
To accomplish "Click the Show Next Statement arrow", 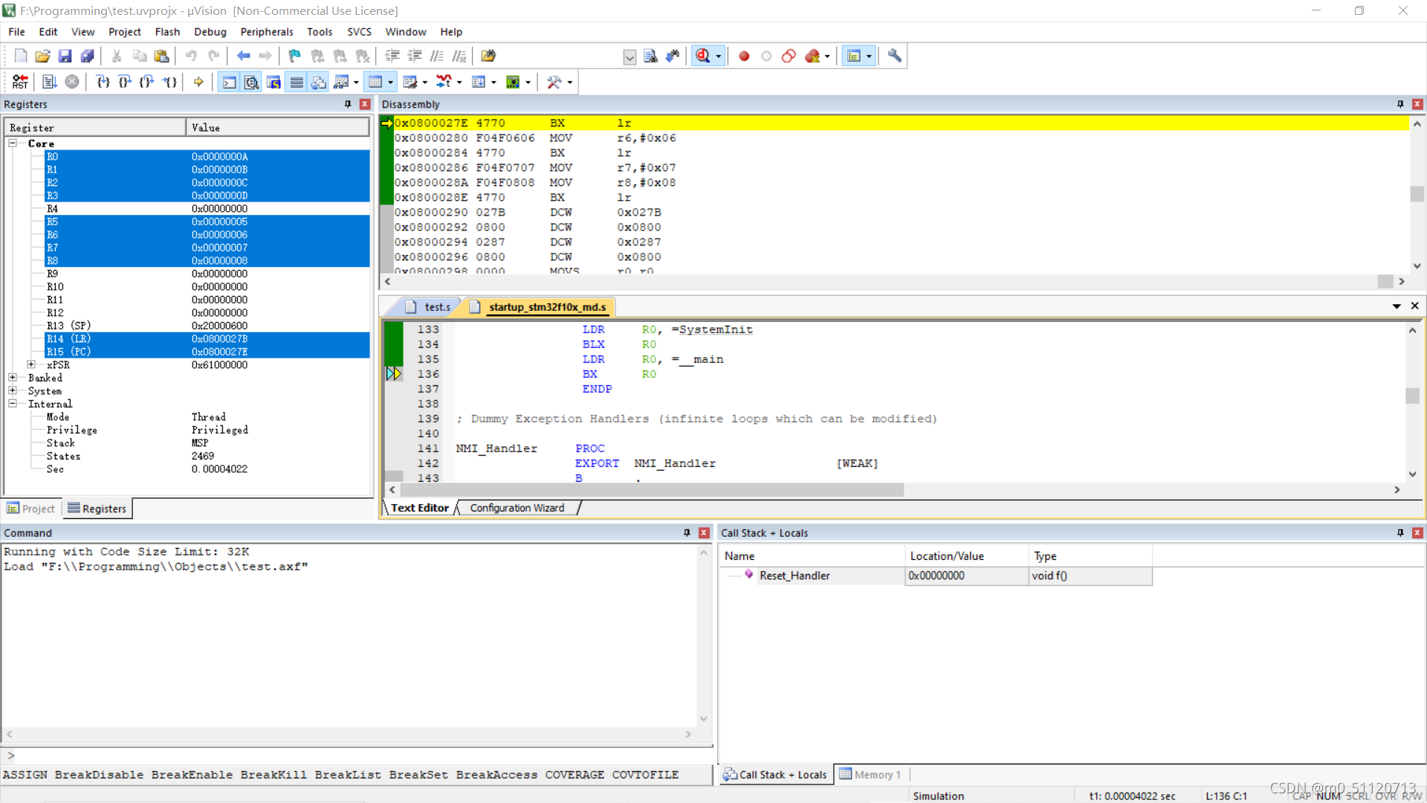I will tap(198, 82).
